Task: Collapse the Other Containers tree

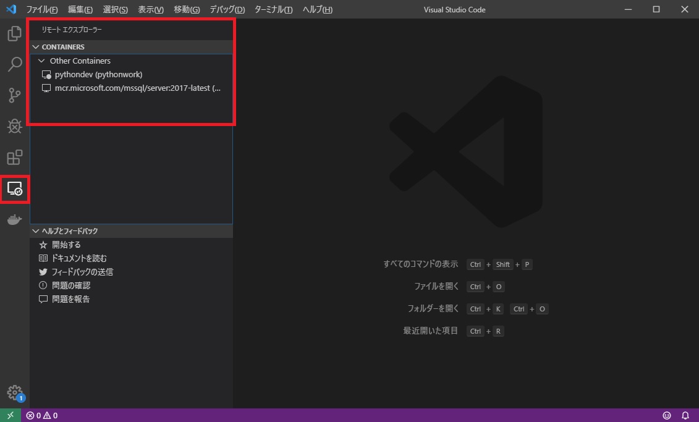Action: [41, 61]
